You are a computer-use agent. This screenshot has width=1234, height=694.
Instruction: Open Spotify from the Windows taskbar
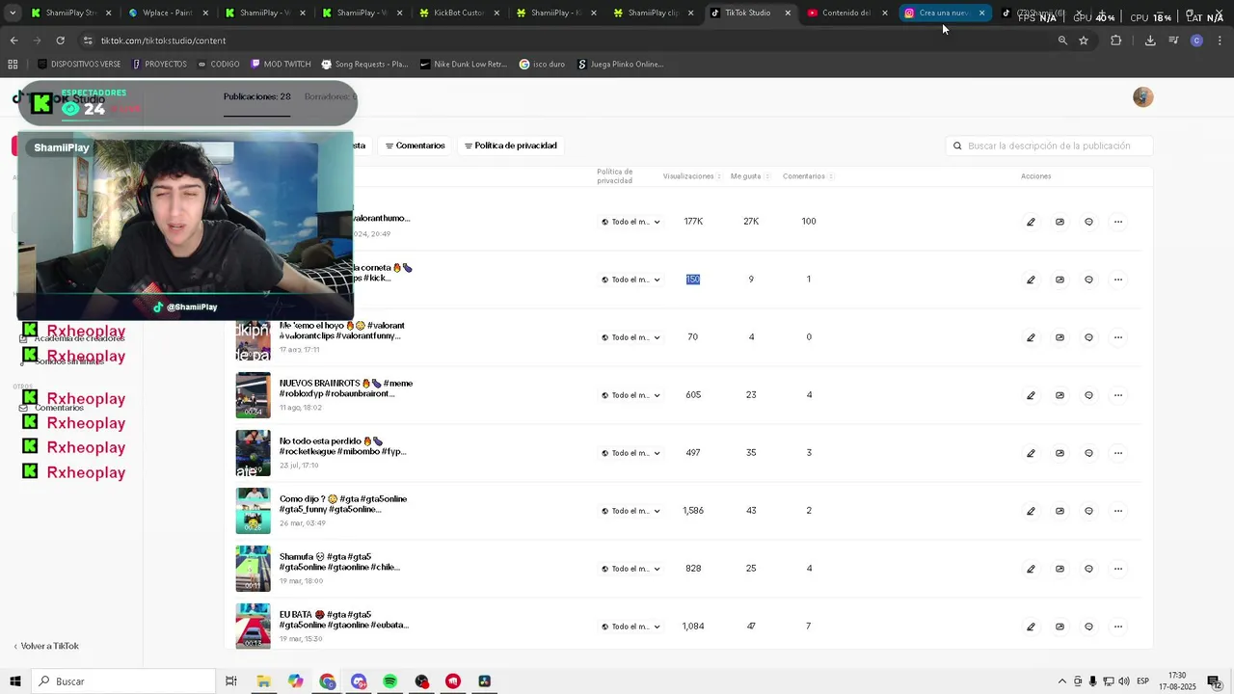coord(389,681)
